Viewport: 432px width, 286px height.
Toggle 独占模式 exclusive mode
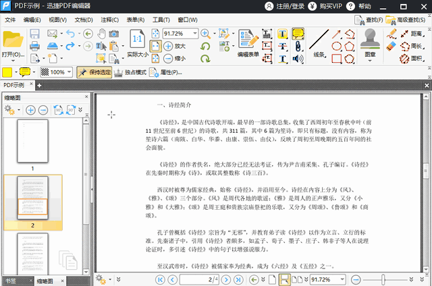[130, 72]
